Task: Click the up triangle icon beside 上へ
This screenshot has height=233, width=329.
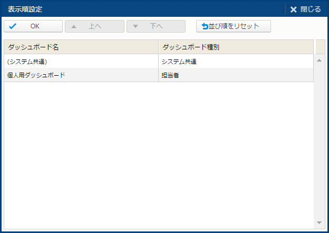Action: click(74, 26)
